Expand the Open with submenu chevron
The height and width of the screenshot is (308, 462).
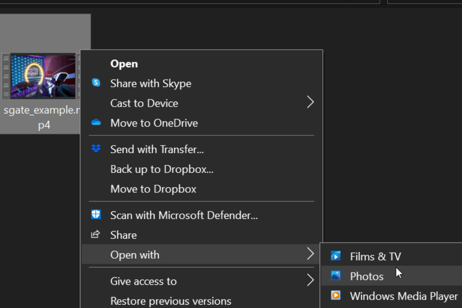[310, 254]
